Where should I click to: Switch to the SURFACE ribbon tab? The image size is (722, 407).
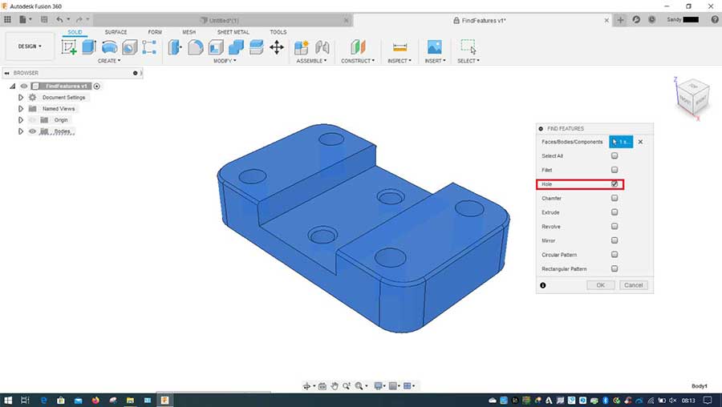coord(116,32)
